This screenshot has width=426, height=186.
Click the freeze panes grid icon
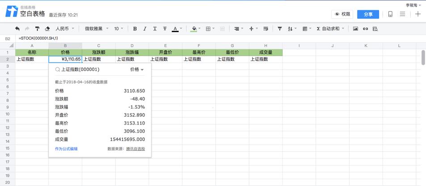pyautogui.click(x=305, y=28)
